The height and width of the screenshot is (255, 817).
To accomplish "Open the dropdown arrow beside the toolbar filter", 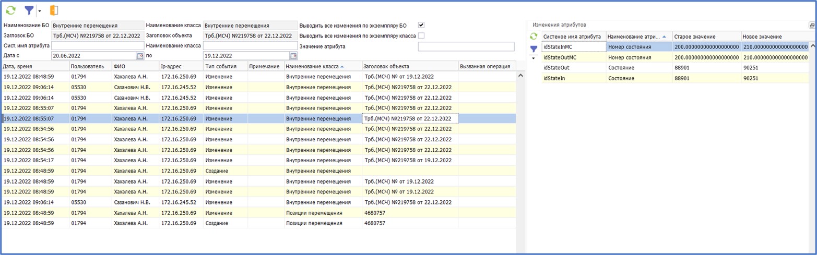I will point(40,11).
